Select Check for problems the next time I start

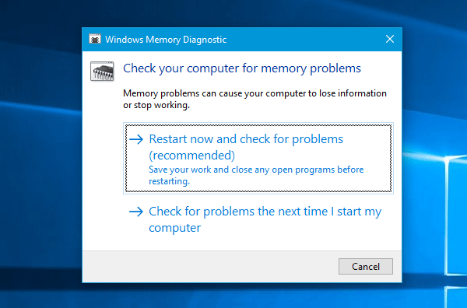258,219
